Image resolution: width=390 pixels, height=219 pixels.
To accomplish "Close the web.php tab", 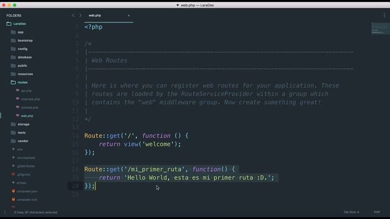I will (129, 16).
